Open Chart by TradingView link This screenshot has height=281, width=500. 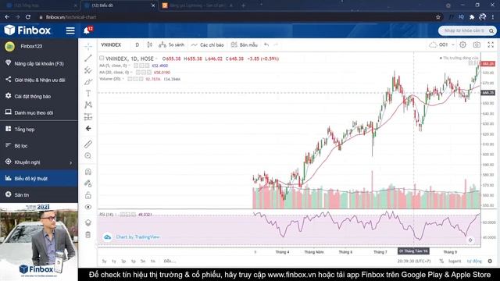(x=132, y=237)
